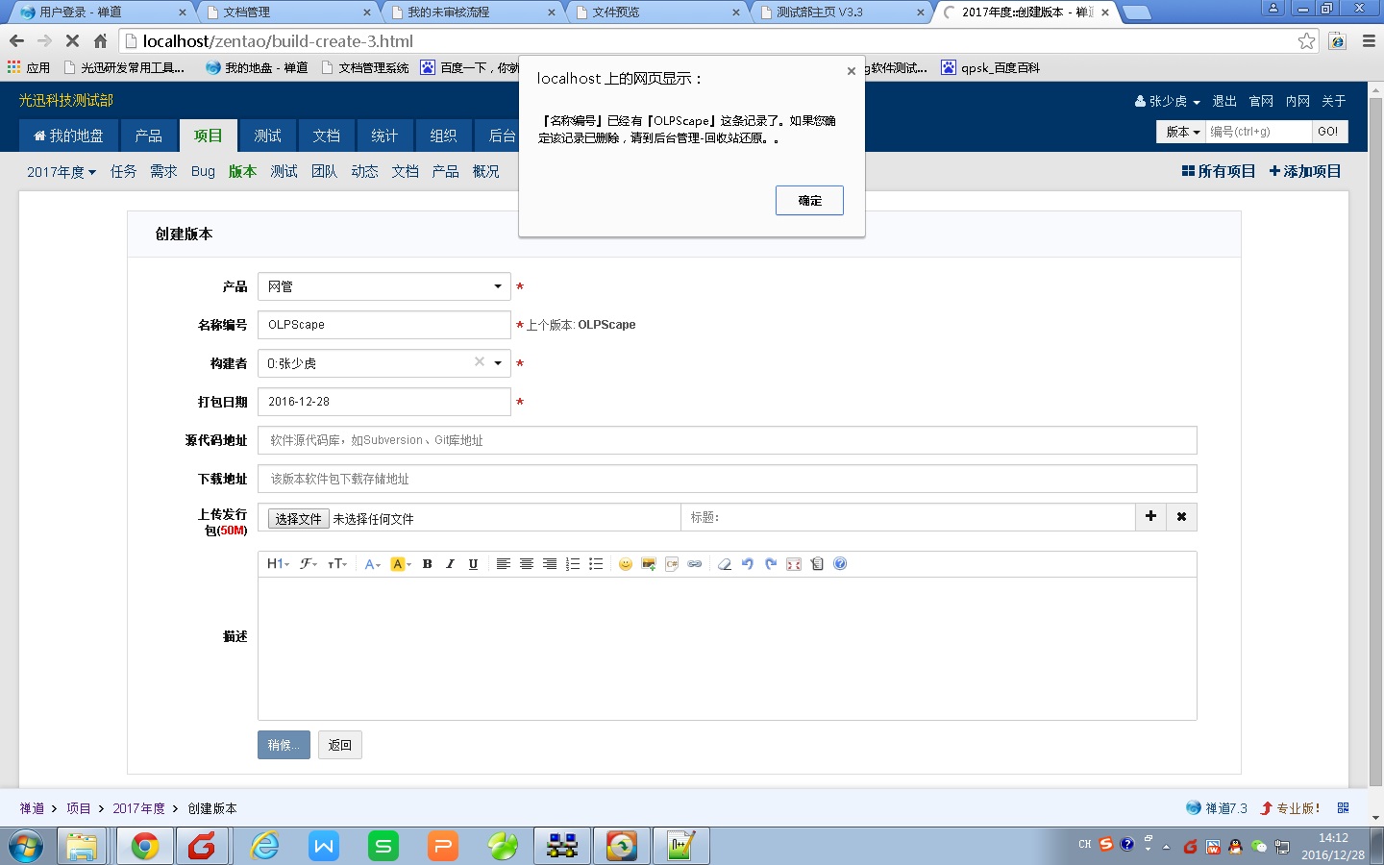This screenshot has height=865, width=1384.
Task: Open font size dropdown in editor
Action: click(x=337, y=564)
